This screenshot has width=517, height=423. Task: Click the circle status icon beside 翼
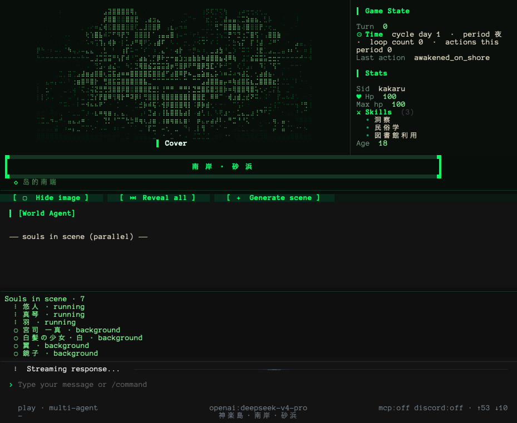[x=16, y=346]
